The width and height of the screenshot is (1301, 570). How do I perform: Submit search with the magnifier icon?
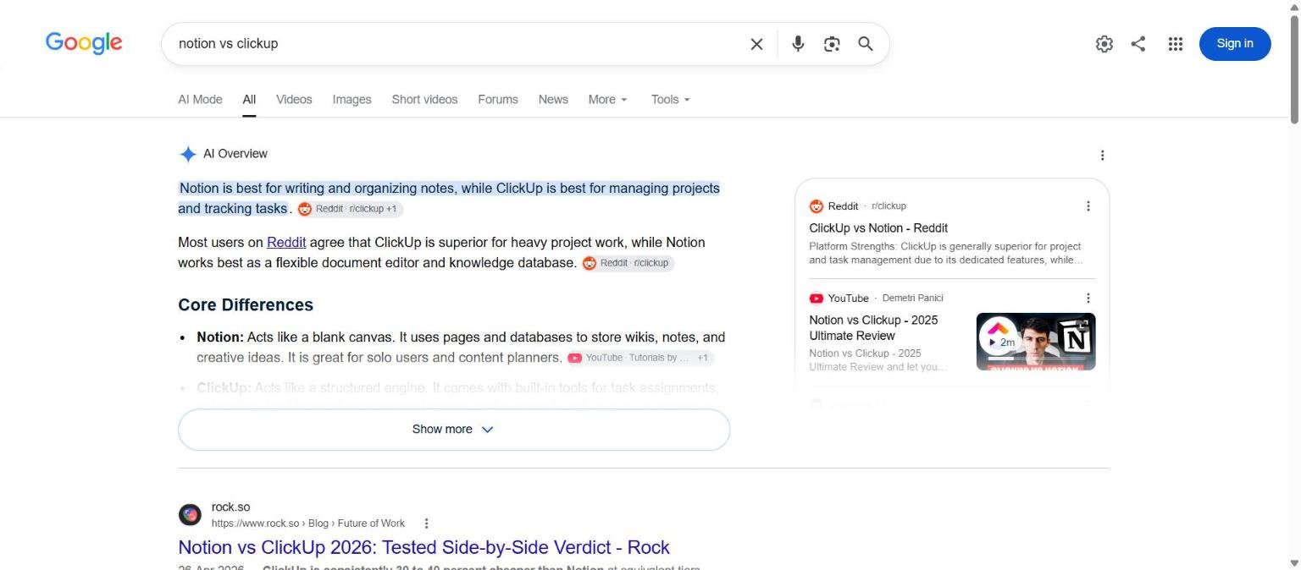click(x=865, y=44)
